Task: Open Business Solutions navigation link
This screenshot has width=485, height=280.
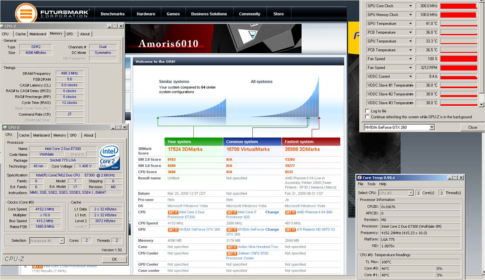Action: pos(209,14)
